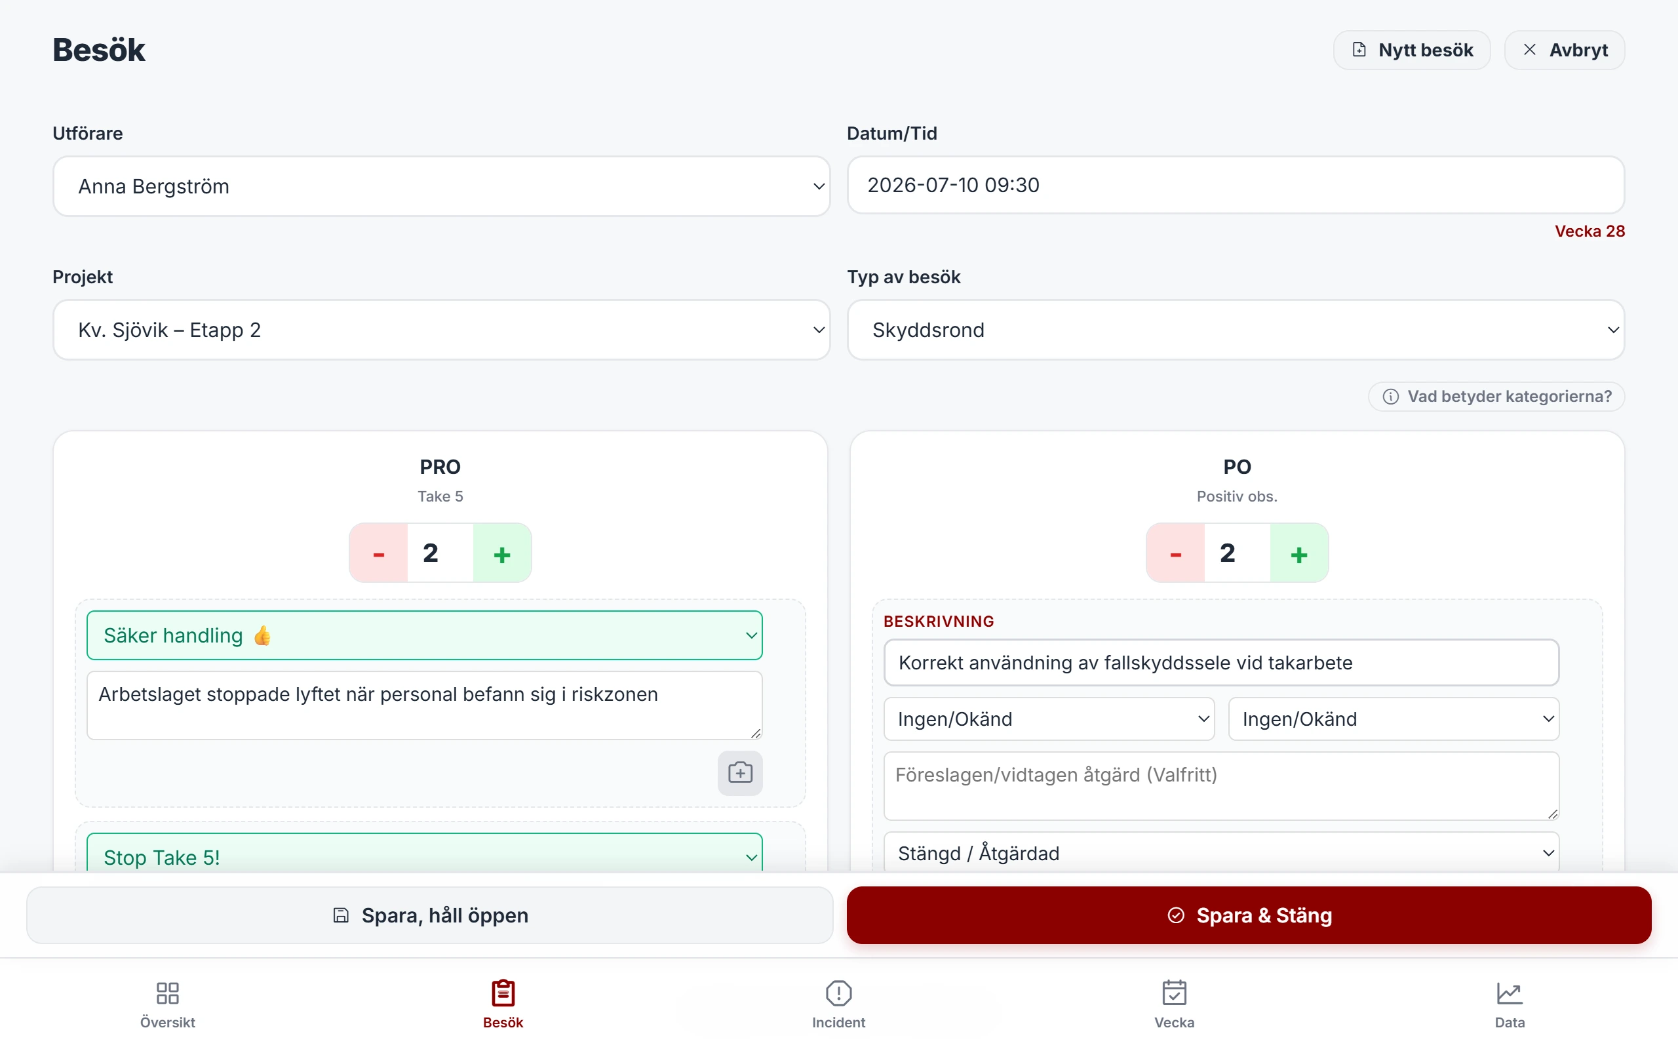Increase the PRO Take 5 count
The height and width of the screenshot is (1049, 1678).
click(x=502, y=553)
